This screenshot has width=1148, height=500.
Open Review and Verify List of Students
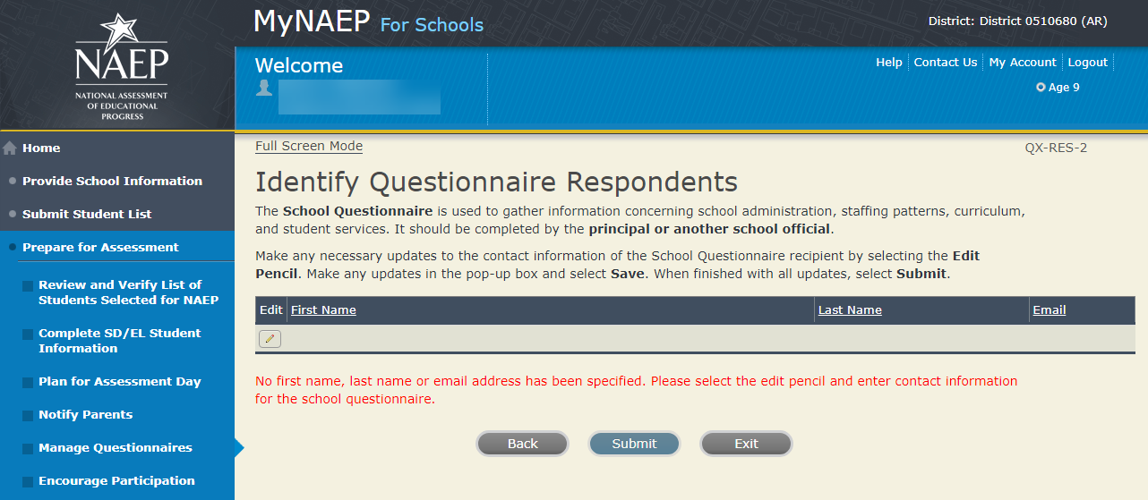128,292
